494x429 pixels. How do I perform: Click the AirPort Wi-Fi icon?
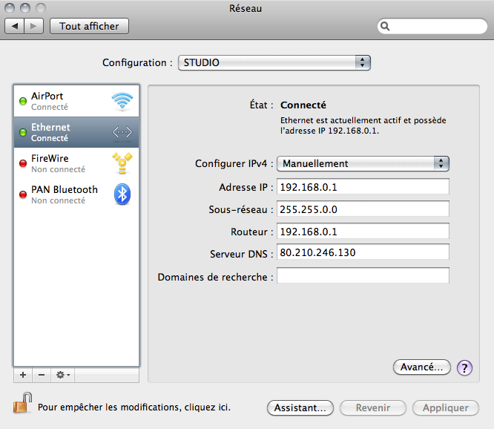coord(122,101)
